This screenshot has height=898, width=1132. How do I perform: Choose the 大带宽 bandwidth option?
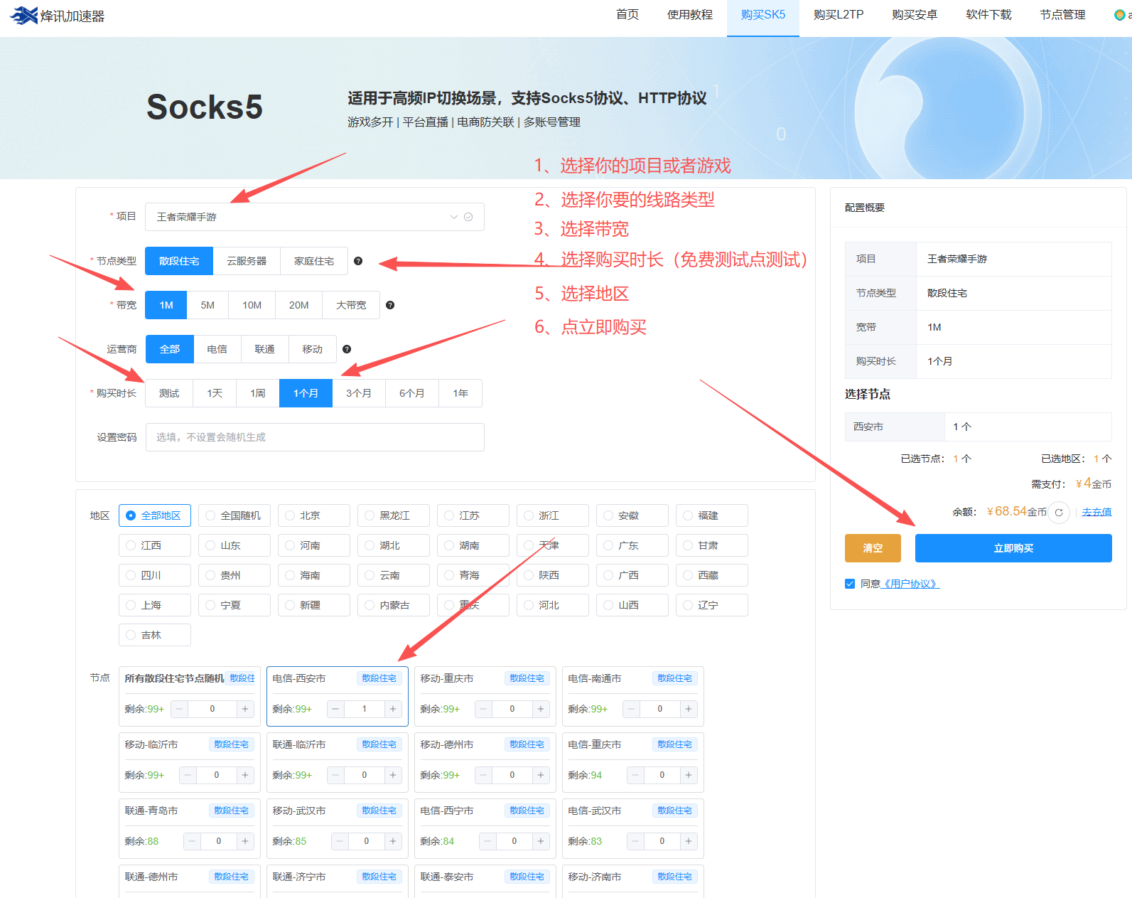[x=351, y=305]
